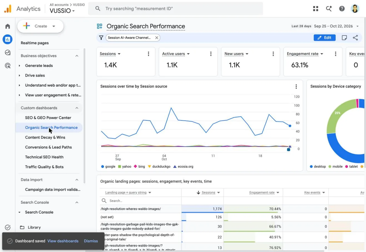366x252 pixels.
Task: Open the Conversions & Lead Paths dashboard
Action: pyautogui.click(x=48, y=147)
